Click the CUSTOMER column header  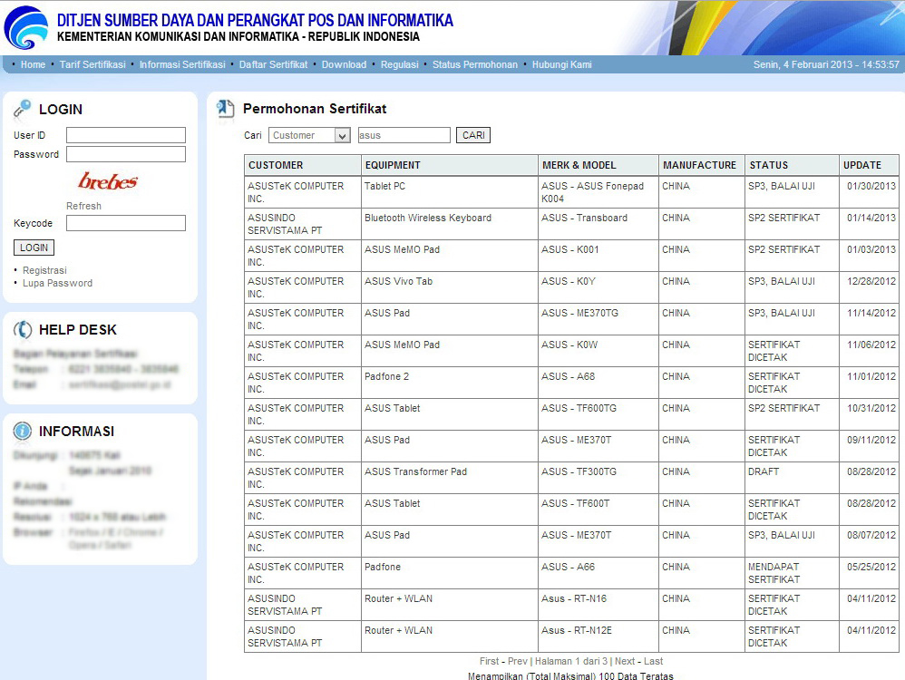coord(303,165)
